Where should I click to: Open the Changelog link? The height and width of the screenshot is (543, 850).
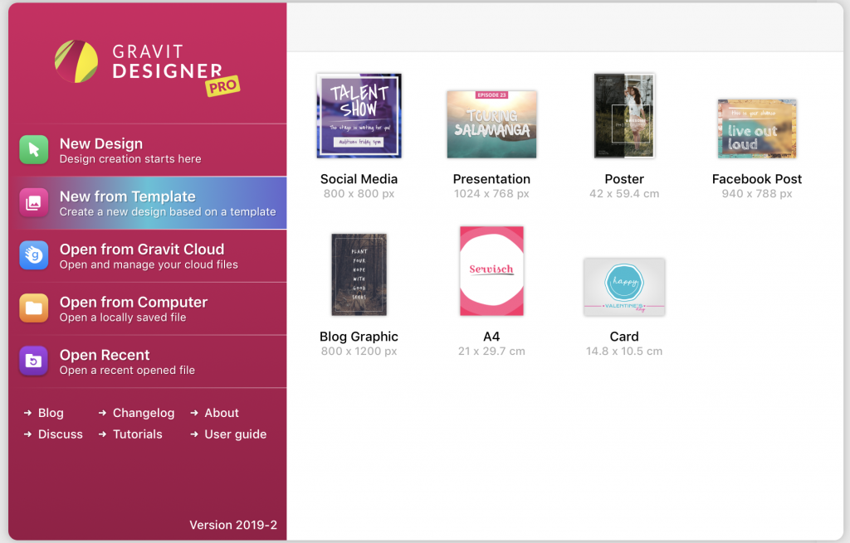pyautogui.click(x=137, y=413)
